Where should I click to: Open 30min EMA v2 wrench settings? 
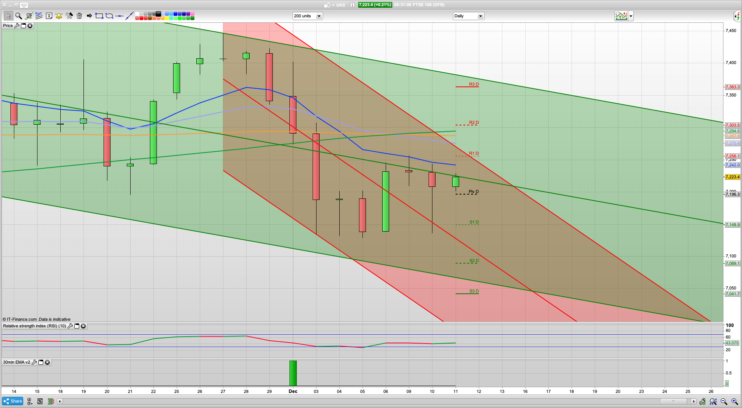(34, 362)
